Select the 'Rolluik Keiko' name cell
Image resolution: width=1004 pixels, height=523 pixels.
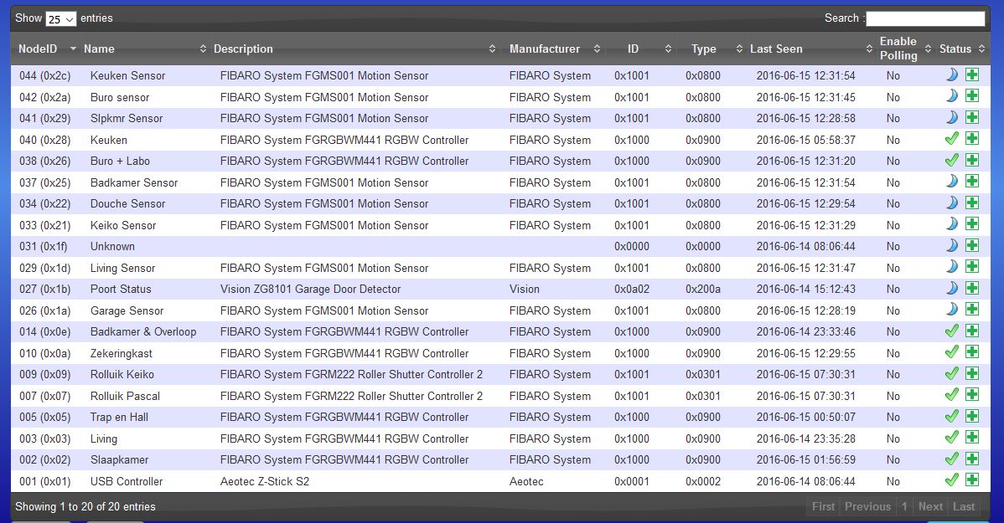tap(122, 375)
